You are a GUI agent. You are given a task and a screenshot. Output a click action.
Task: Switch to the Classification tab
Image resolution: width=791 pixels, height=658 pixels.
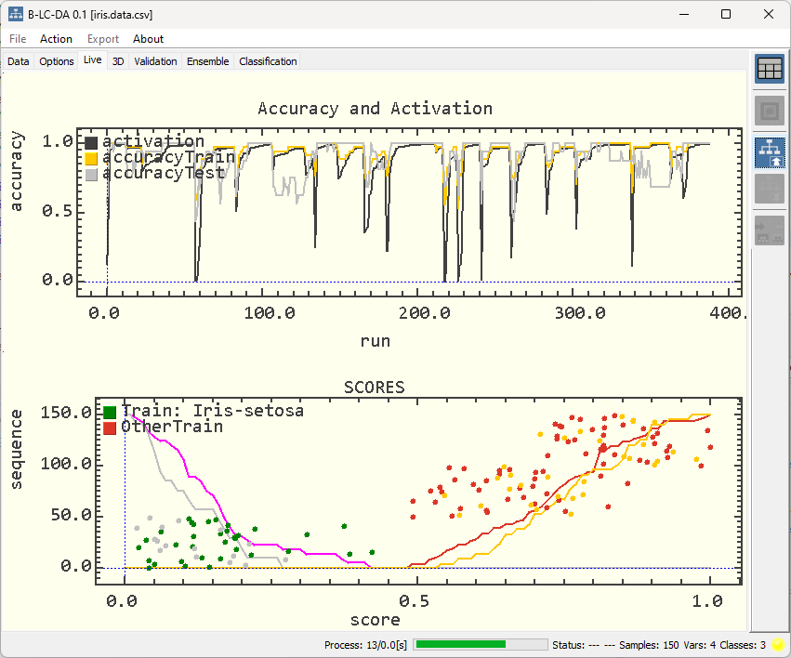(x=268, y=60)
